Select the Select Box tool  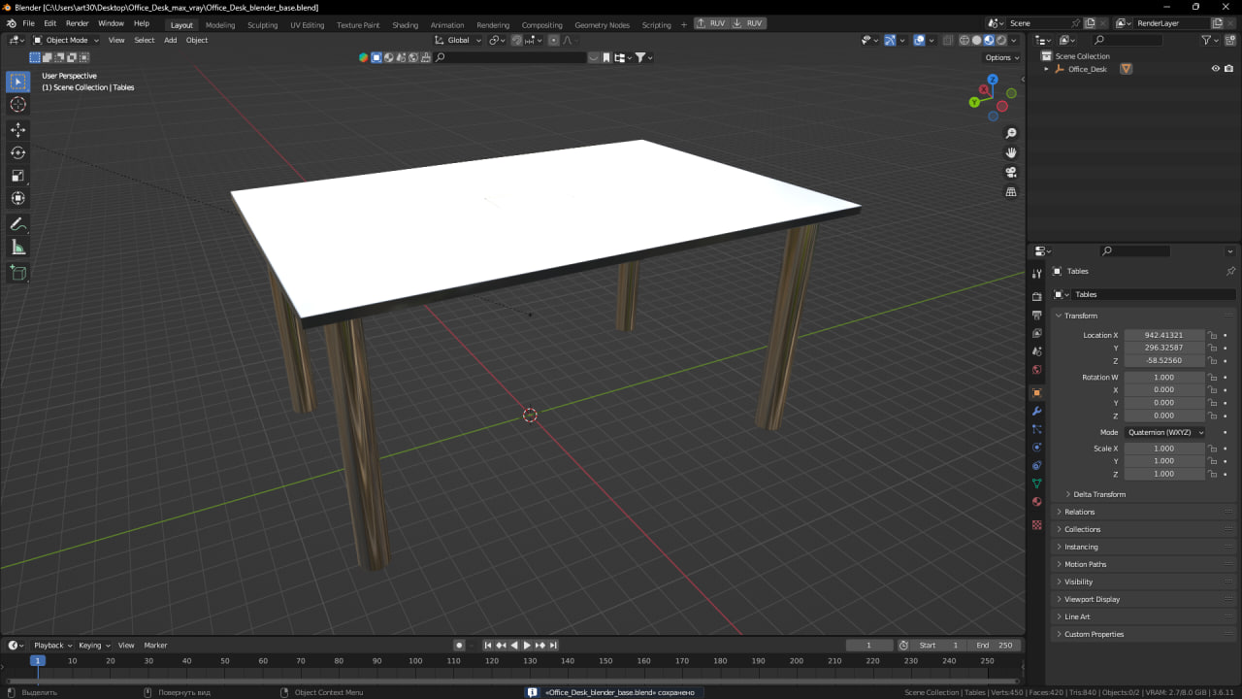[x=18, y=83]
